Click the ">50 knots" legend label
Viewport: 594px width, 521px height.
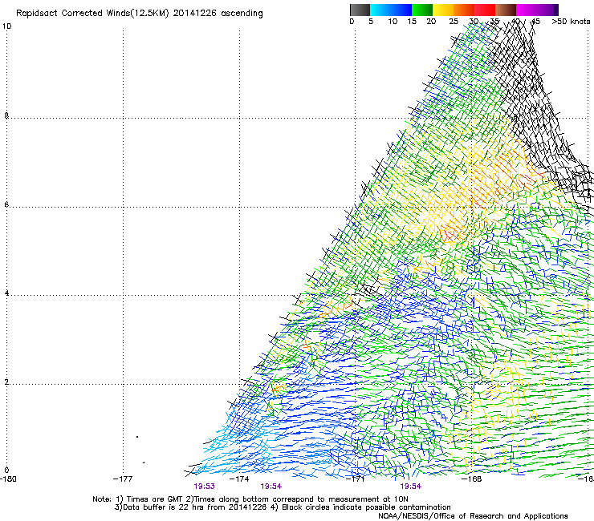[571, 22]
